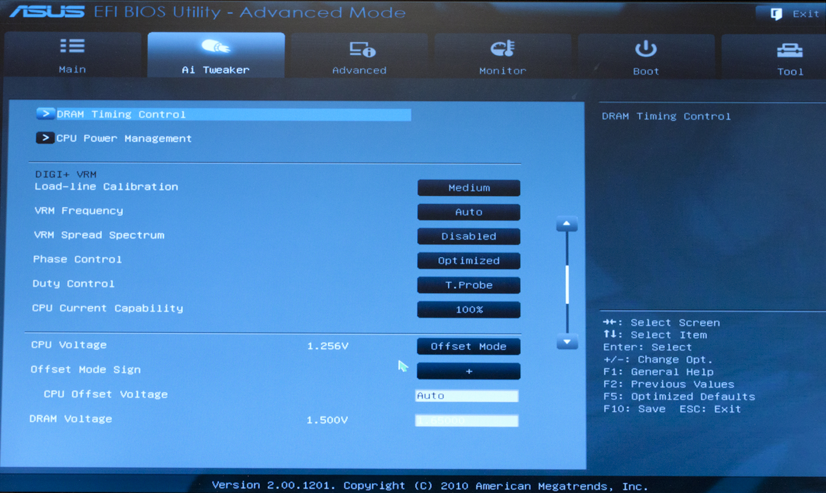Click the vertical scrollbar thumb
The image size is (826, 493).
[567, 284]
